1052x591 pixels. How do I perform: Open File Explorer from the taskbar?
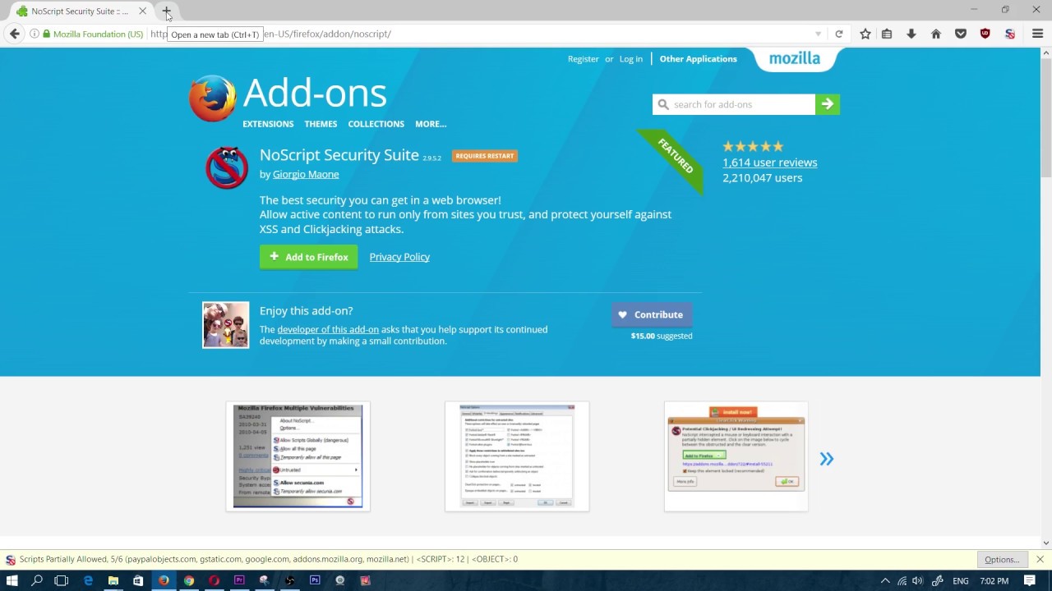tap(113, 581)
